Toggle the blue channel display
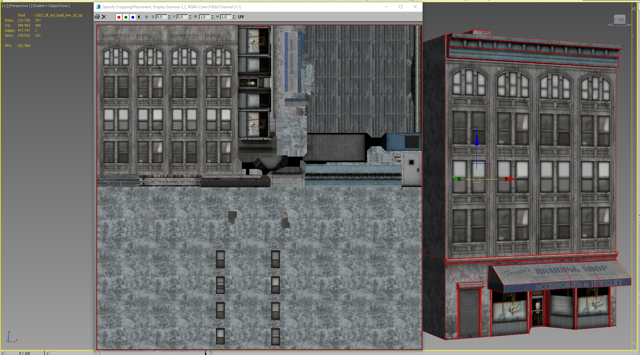Viewport: 640px width, 355px height. [133, 17]
